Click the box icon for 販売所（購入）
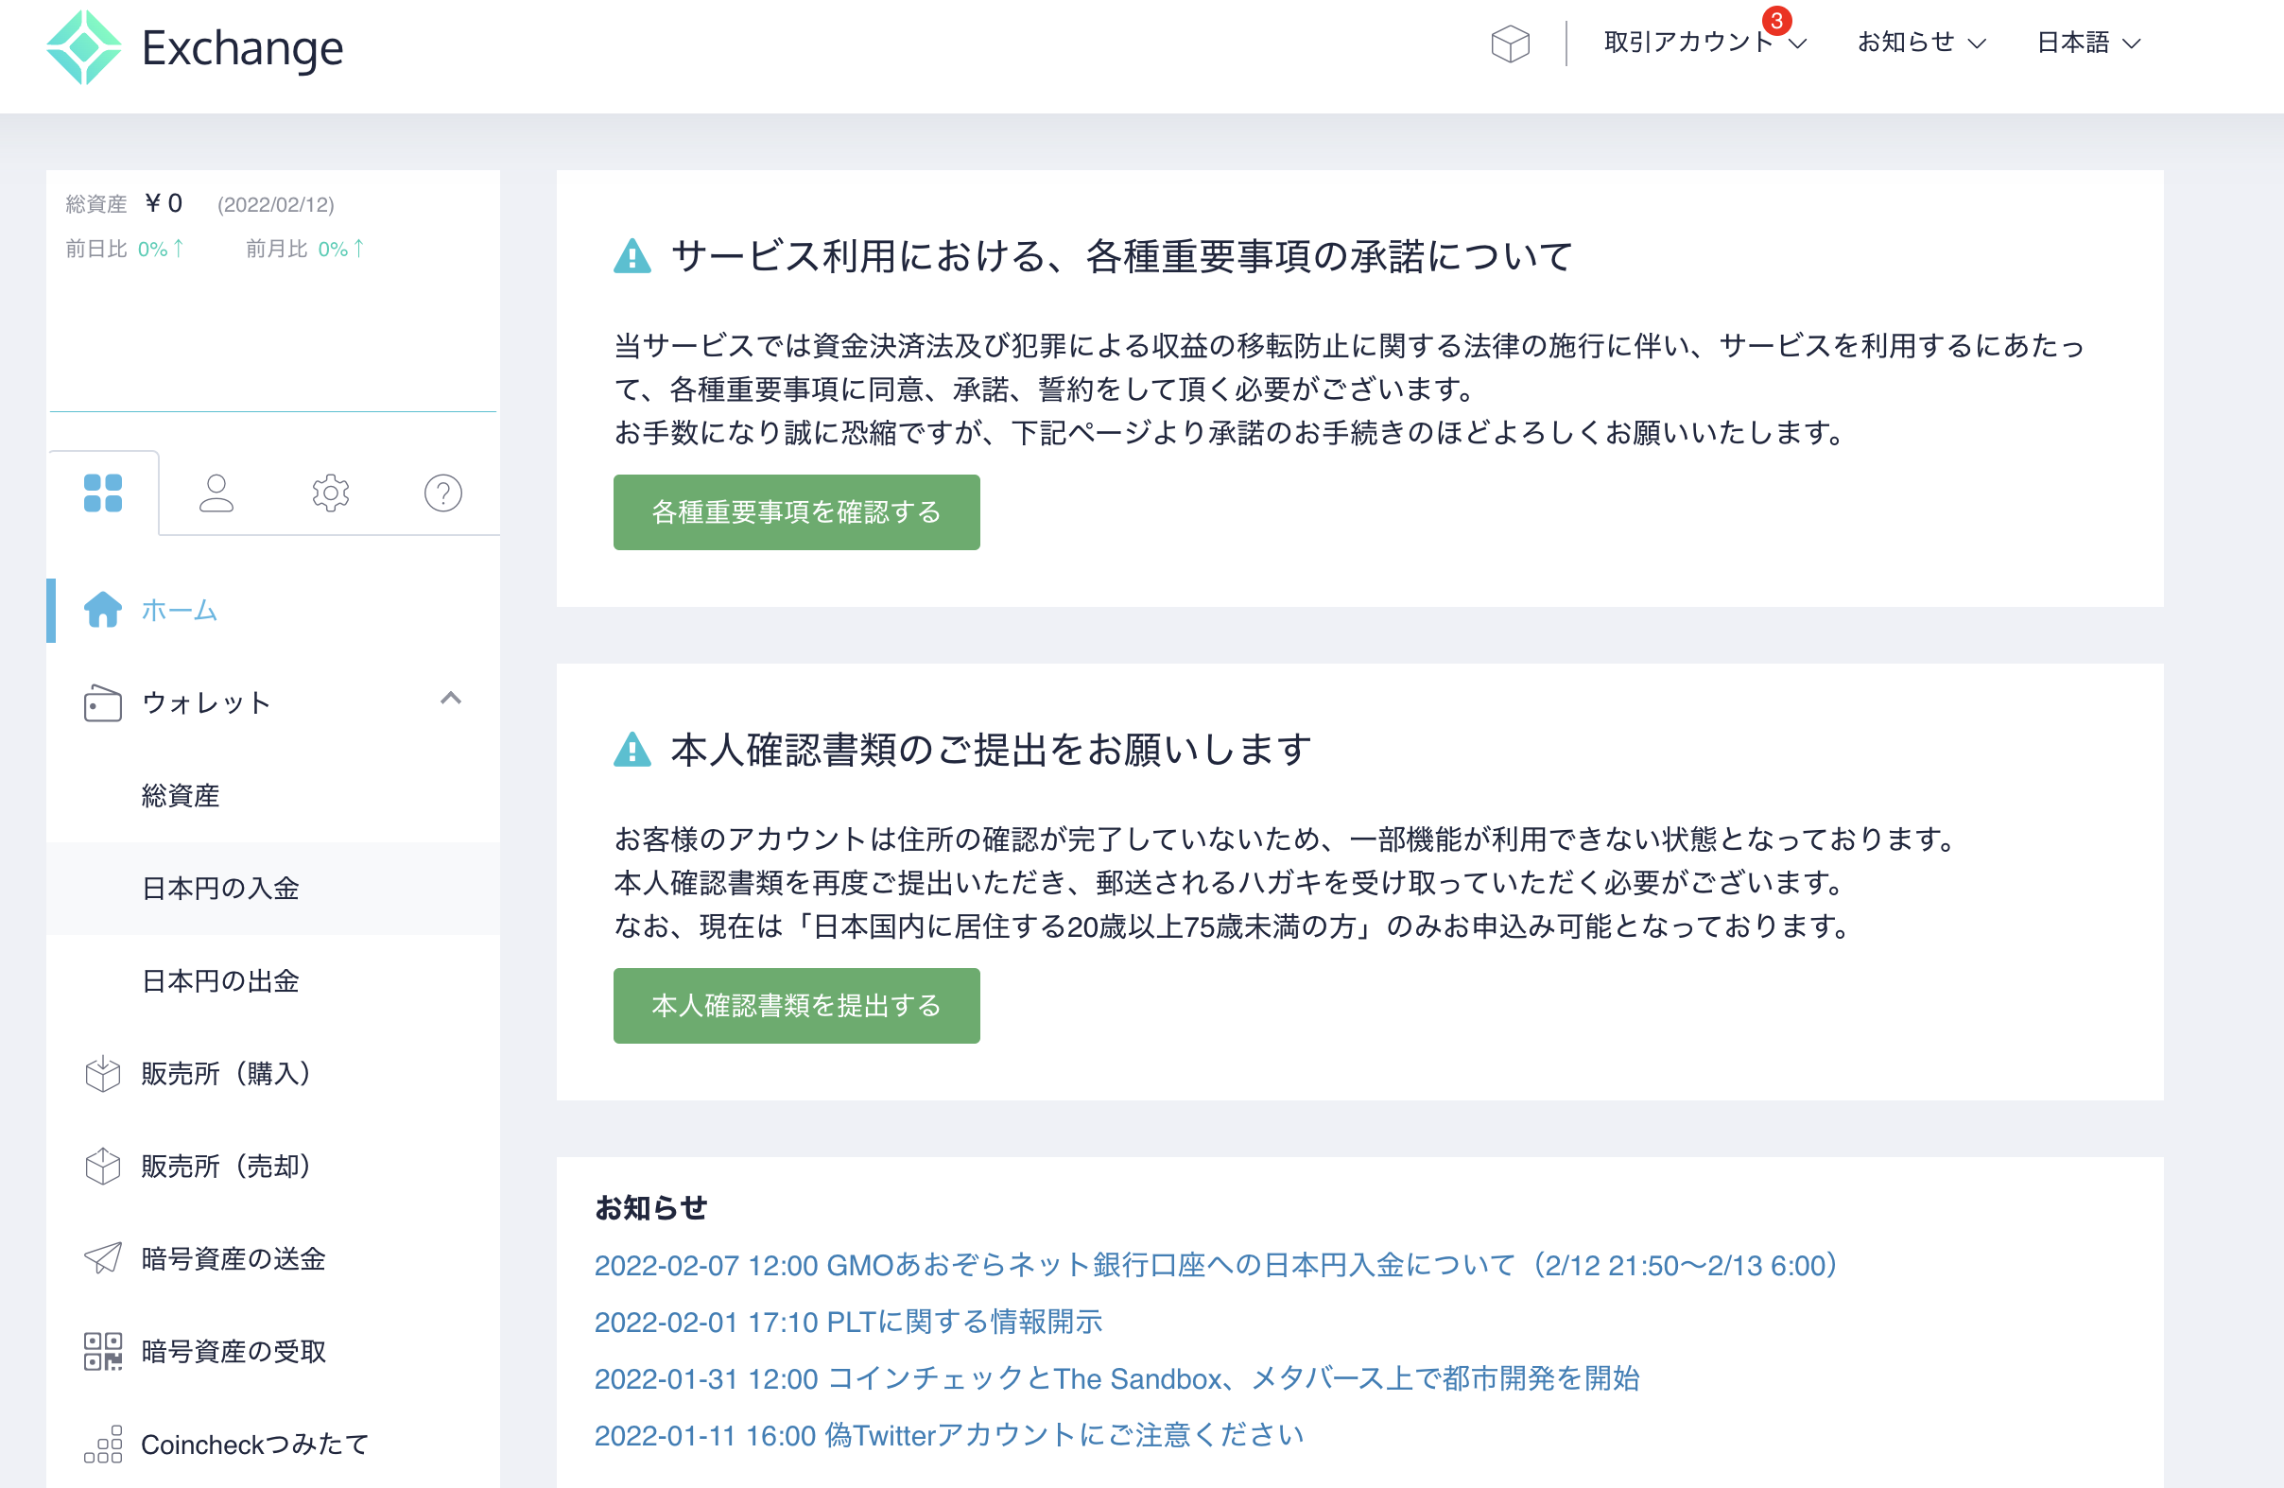This screenshot has width=2284, height=1488. [103, 1074]
